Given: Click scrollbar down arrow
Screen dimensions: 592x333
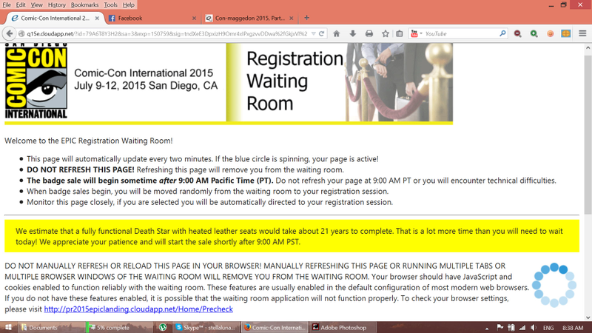Looking at the screenshot, I should pyautogui.click(x=588, y=318).
